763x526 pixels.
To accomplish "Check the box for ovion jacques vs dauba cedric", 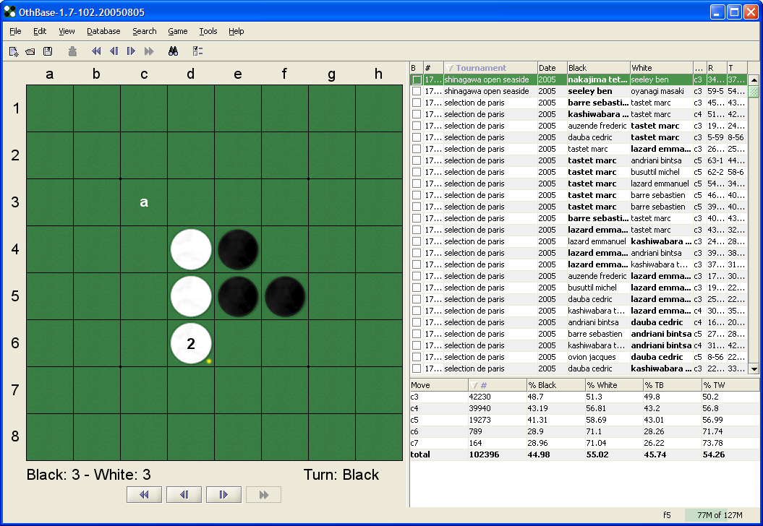I will point(417,358).
